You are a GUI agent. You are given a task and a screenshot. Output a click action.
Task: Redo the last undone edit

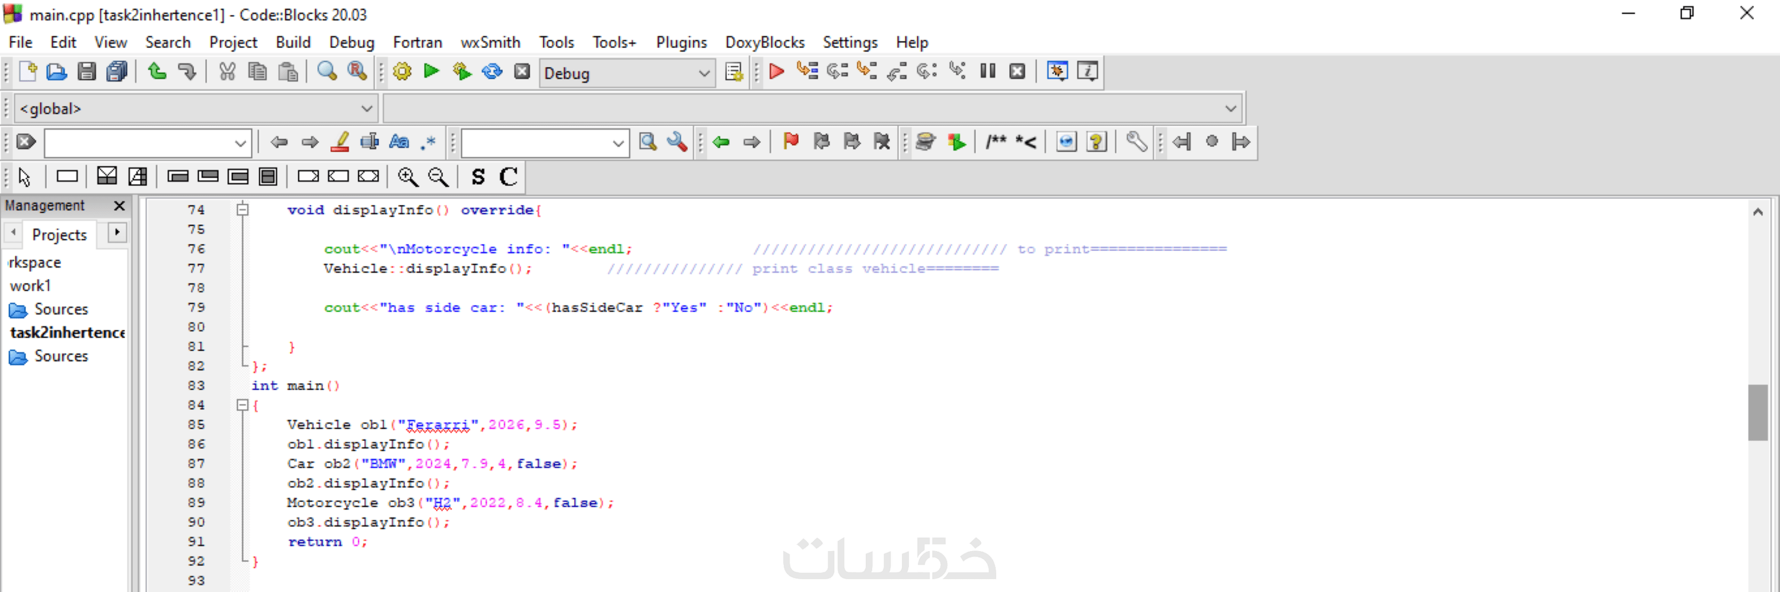click(187, 72)
